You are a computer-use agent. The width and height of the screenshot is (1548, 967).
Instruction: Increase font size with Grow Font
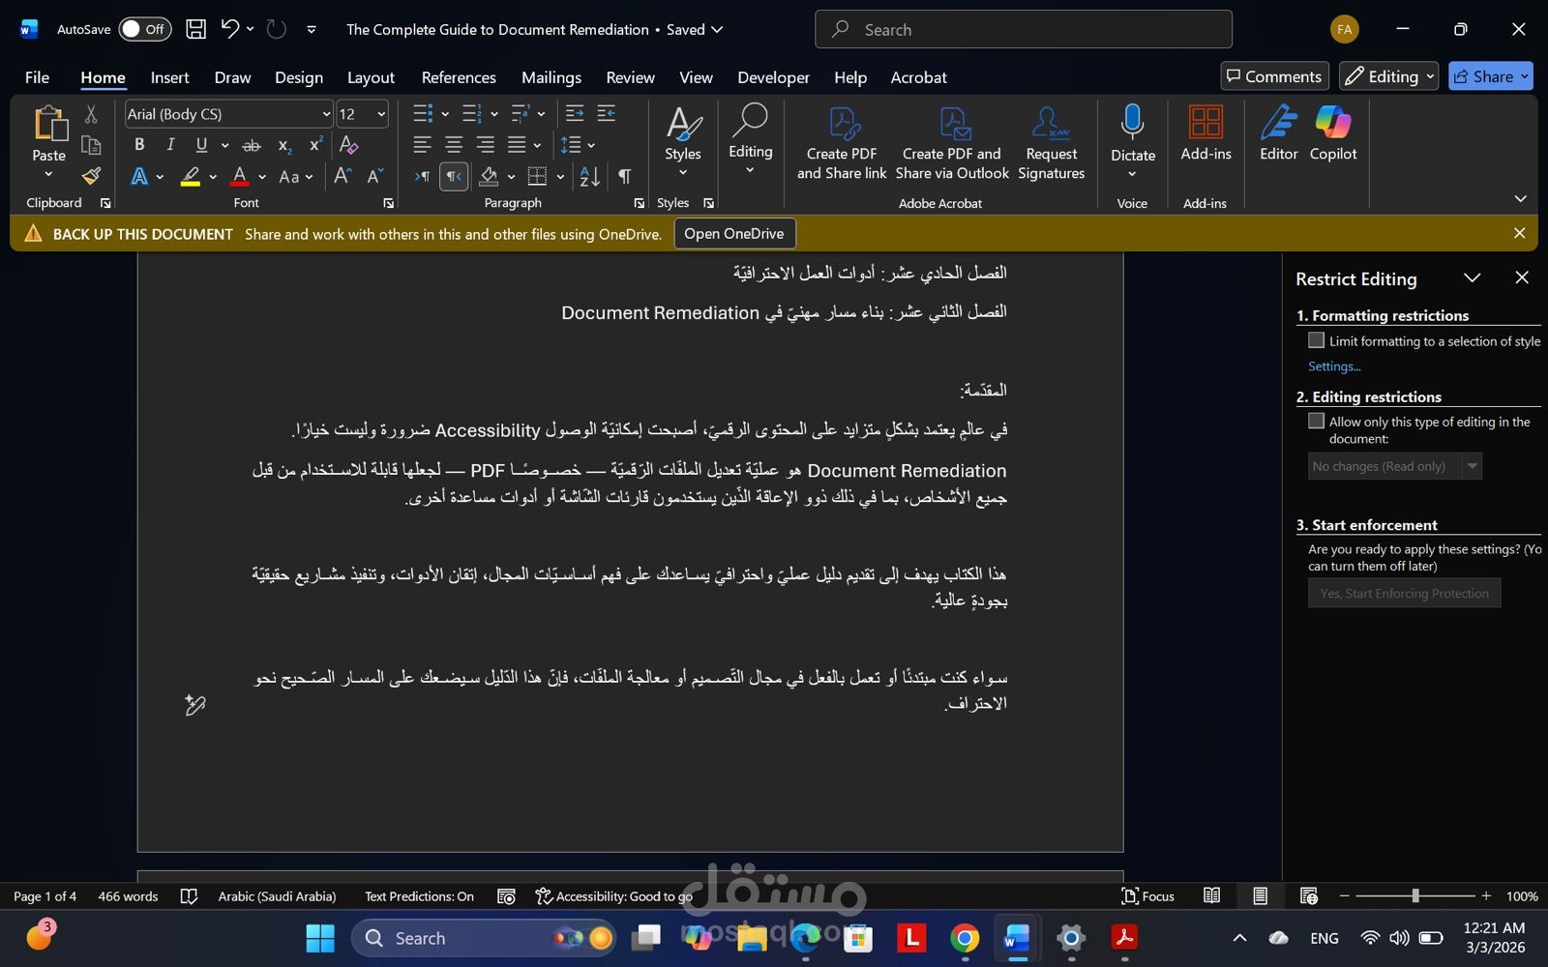[x=342, y=176]
